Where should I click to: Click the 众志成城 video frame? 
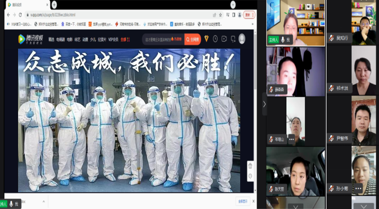129,120
